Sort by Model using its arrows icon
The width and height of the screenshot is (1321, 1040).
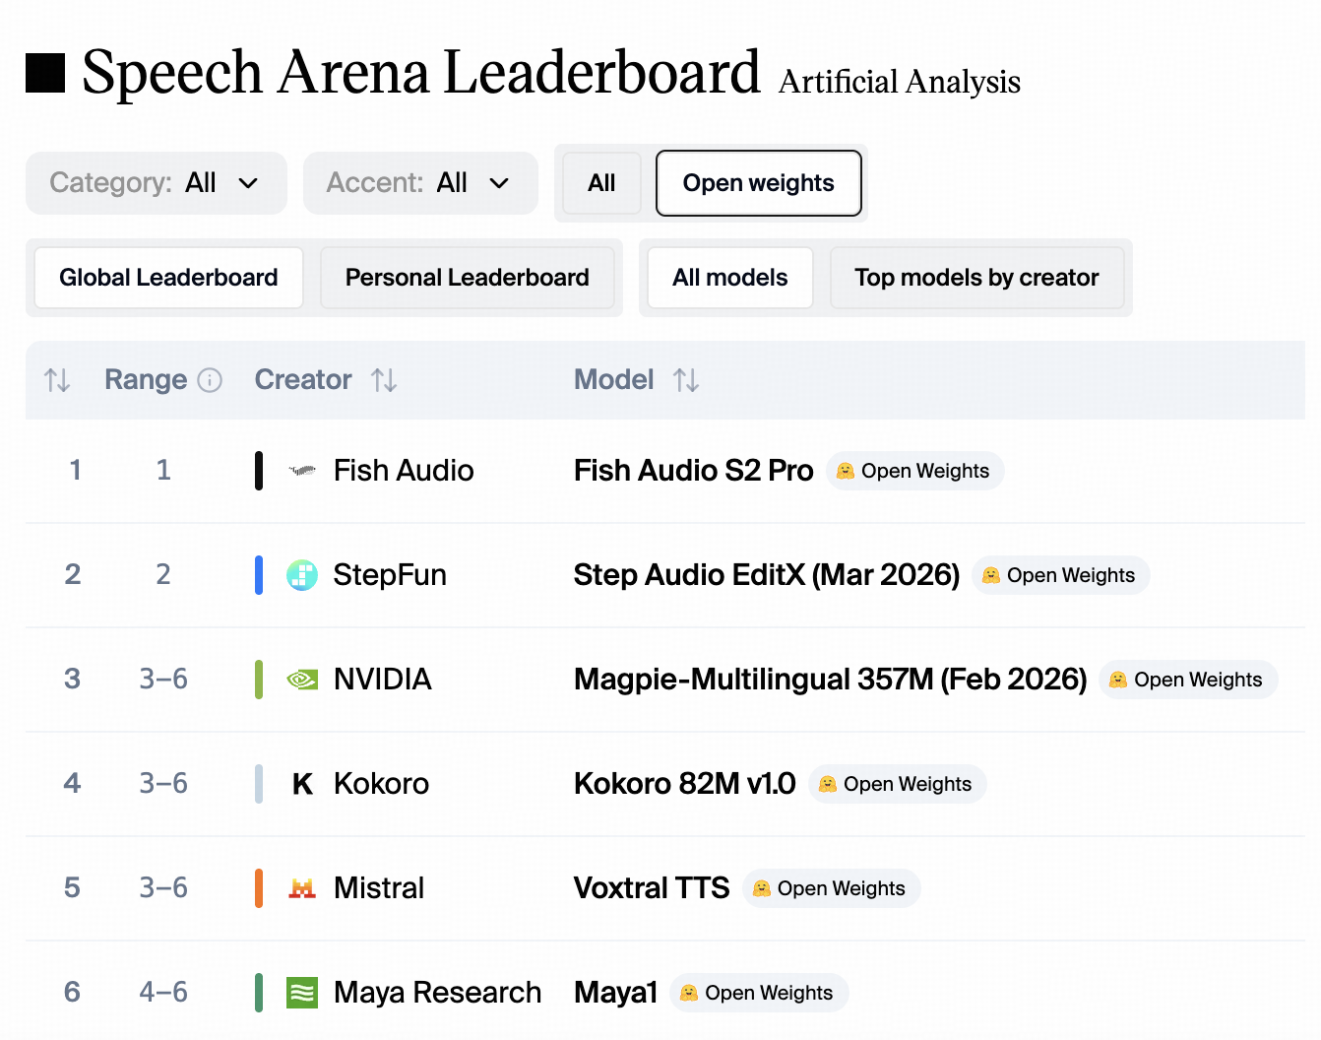[686, 380]
